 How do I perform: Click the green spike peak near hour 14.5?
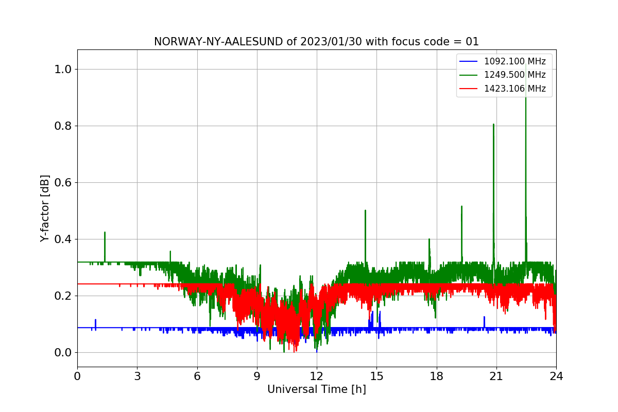tap(365, 211)
